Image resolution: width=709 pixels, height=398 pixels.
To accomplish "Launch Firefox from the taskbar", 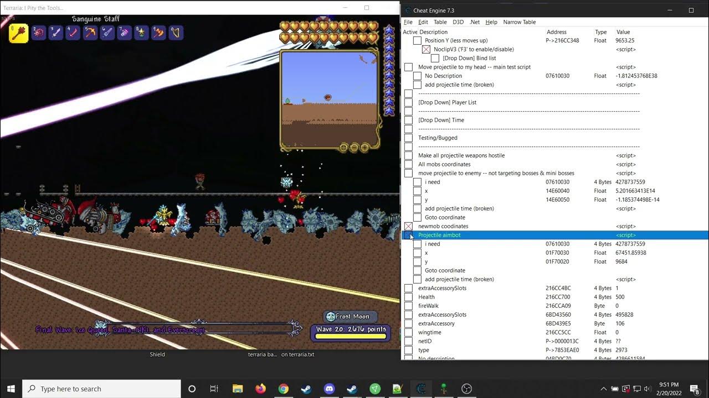I will (260, 389).
